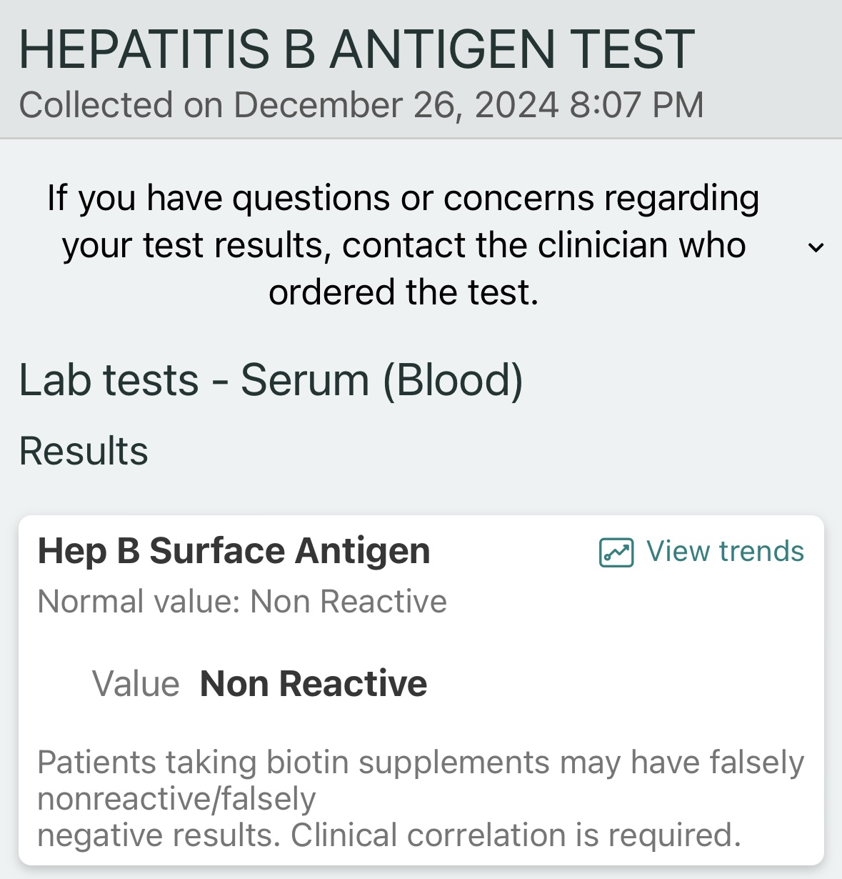Click the Results section label
This screenshot has width=842, height=879.
pyautogui.click(x=84, y=451)
